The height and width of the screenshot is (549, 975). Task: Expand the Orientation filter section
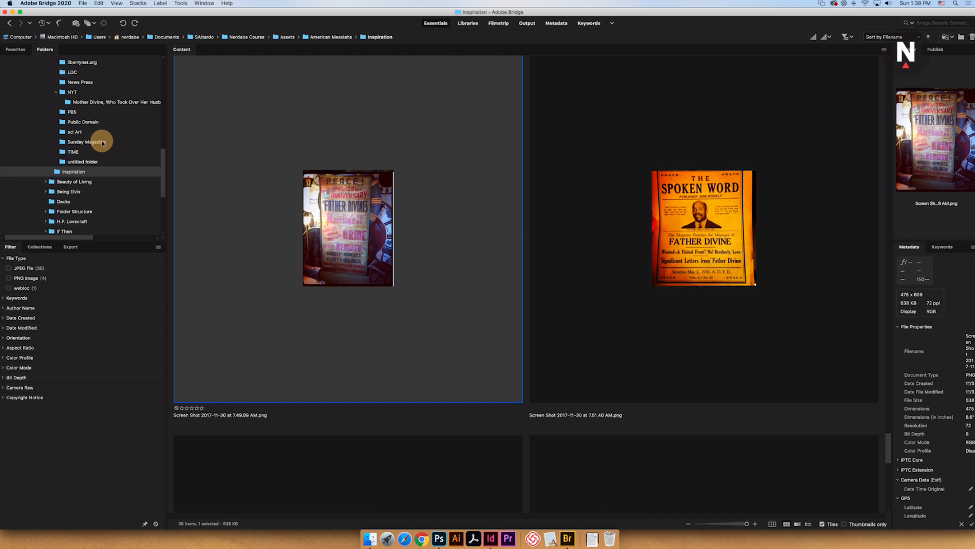coord(3,338)
